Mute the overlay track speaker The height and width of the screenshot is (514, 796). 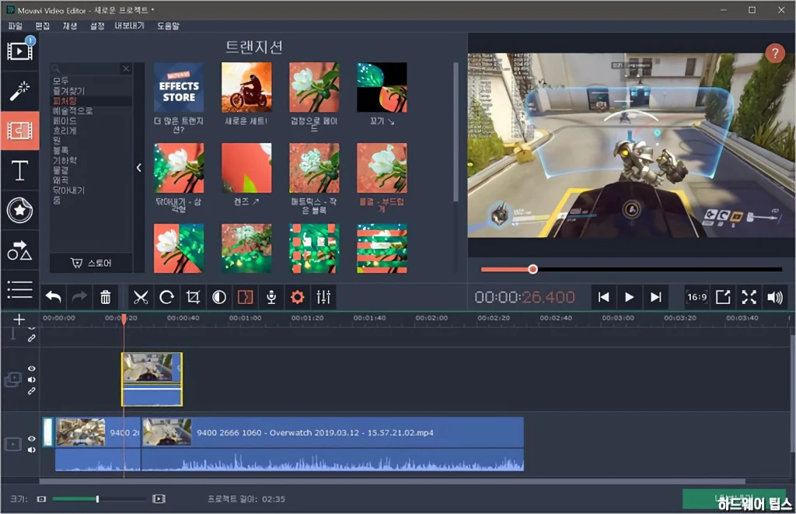[x=31, y=380]
